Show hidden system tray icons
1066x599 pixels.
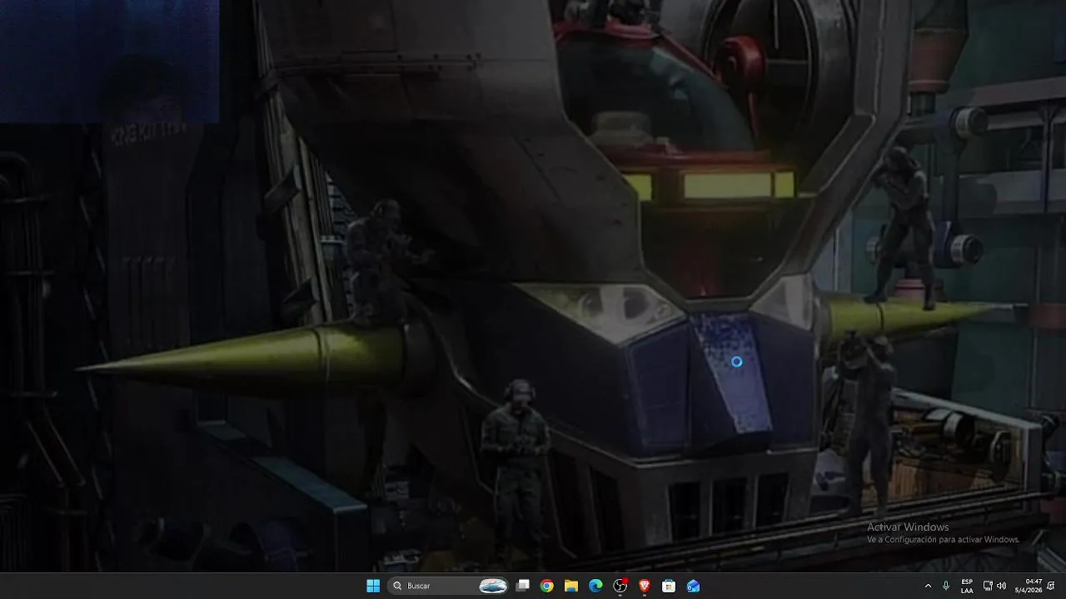928,586
